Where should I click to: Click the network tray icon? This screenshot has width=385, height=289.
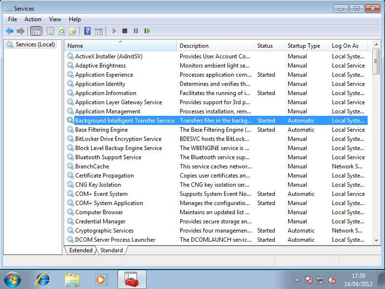[320, 280]
